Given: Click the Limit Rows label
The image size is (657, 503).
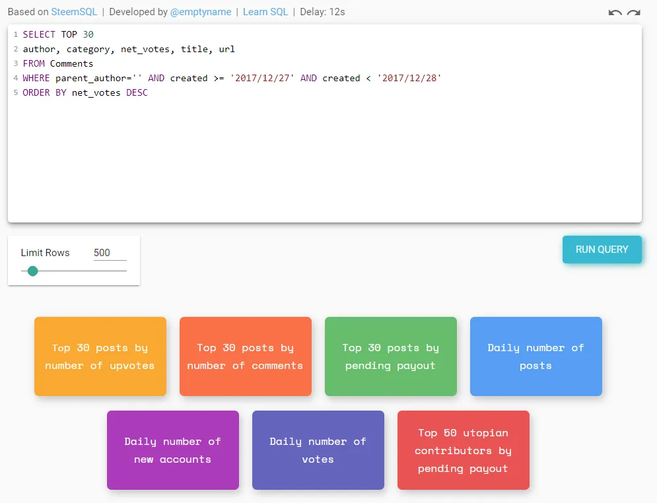Looking at the screenshot, I should point(46,253).
